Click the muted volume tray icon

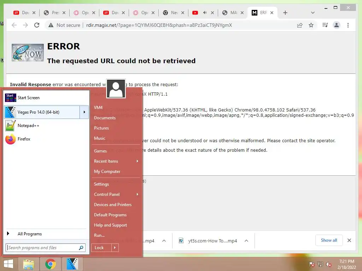(x=329, y=264)
